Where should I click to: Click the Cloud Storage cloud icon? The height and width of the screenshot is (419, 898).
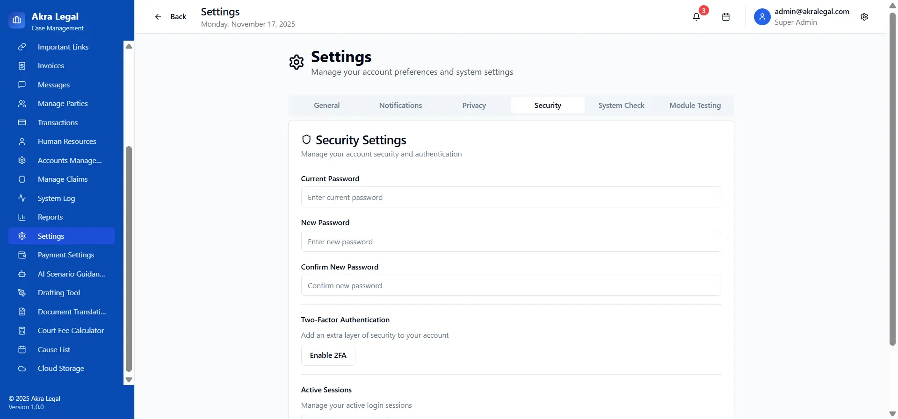tap(22, 369)
